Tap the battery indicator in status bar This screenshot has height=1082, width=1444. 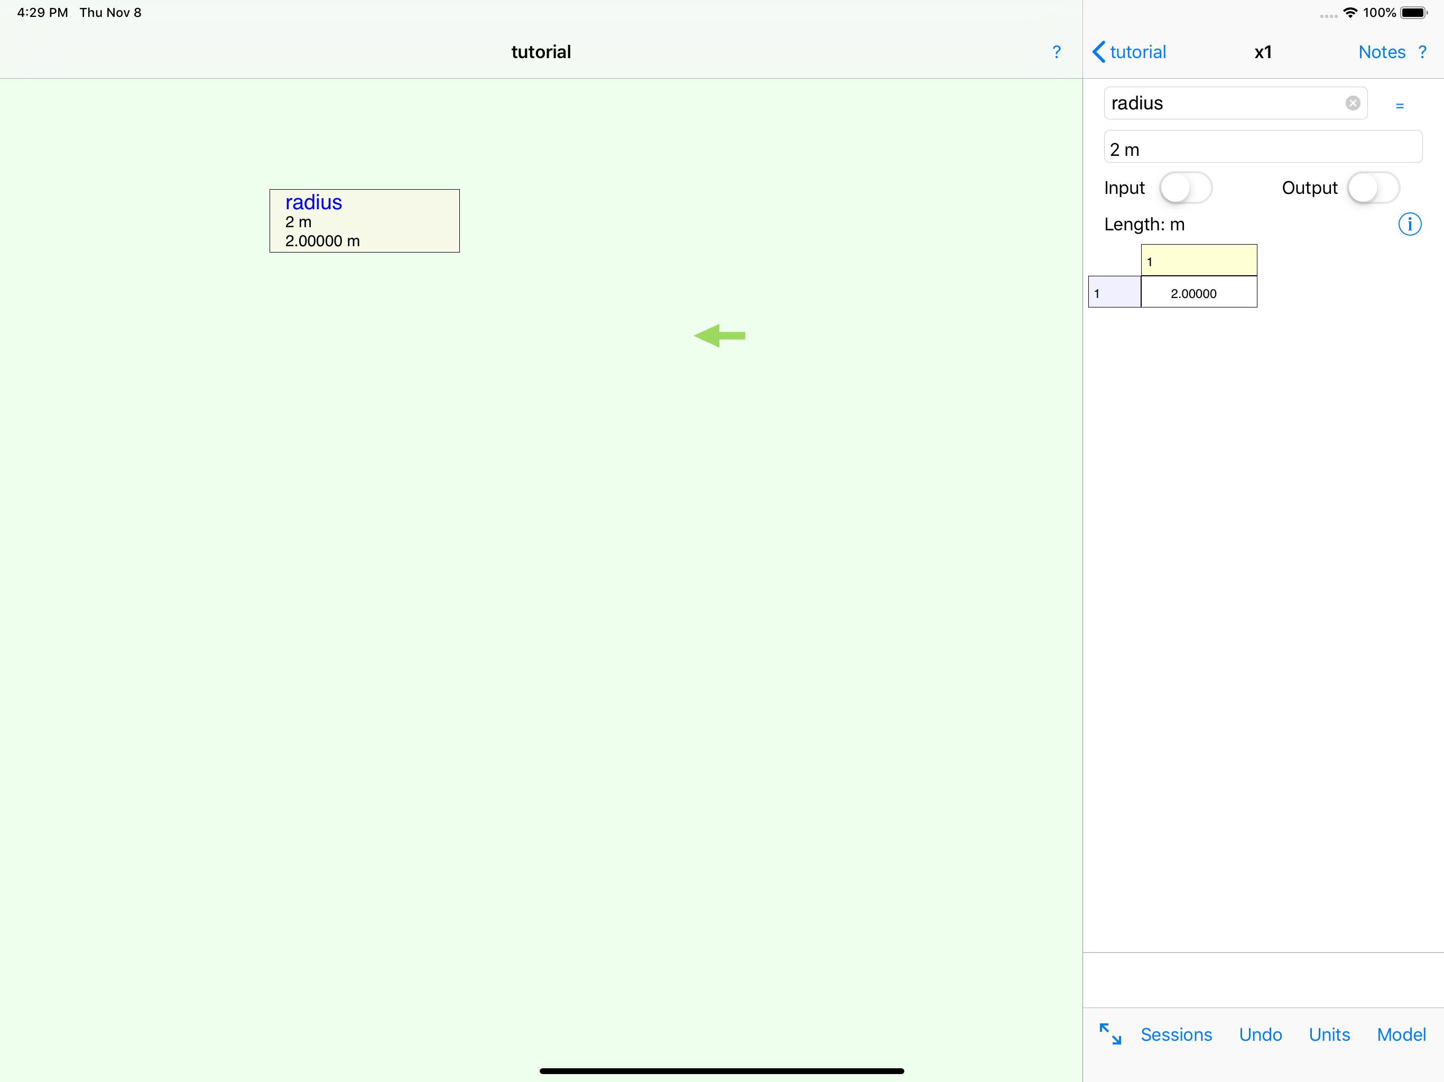tap(1414, 12)
